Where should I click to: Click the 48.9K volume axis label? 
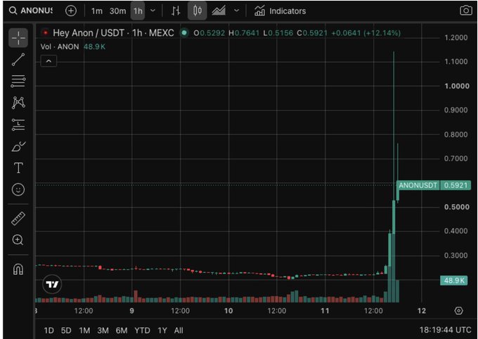click(454, 281)
